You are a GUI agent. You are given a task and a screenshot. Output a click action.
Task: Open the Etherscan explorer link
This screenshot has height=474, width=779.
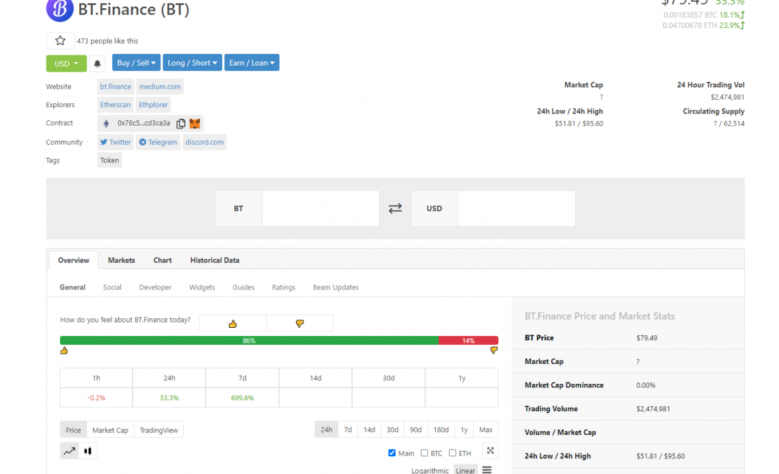click(x=115, y=104)
